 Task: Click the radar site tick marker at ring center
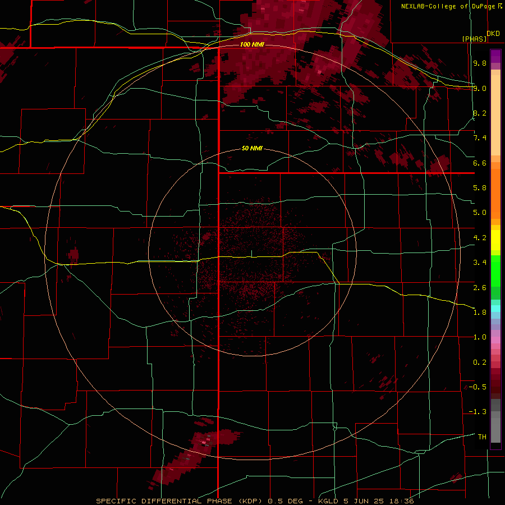pyautogui.click(x=252, y=254)
